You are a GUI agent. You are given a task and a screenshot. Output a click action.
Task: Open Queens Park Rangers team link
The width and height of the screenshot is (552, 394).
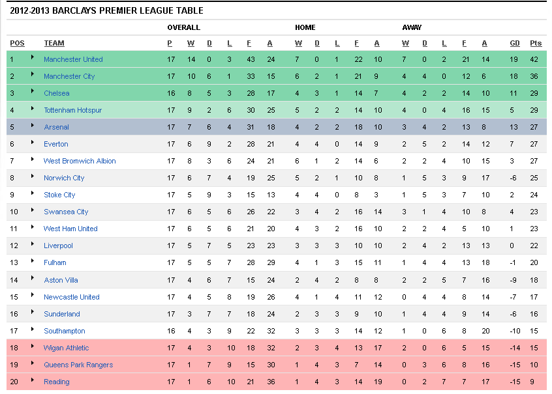(78, 365)
